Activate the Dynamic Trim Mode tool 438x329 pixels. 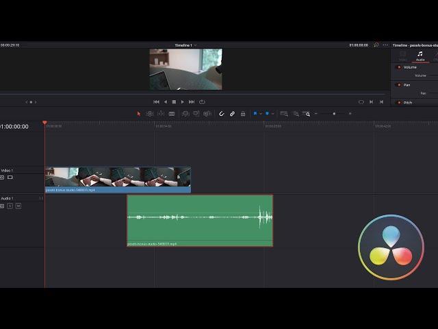point(161,114)
